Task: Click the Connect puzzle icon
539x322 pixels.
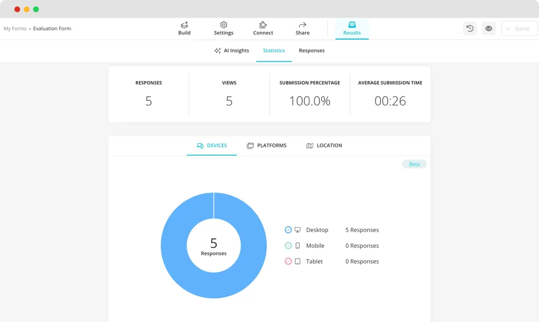Action: tap(263, 25)
